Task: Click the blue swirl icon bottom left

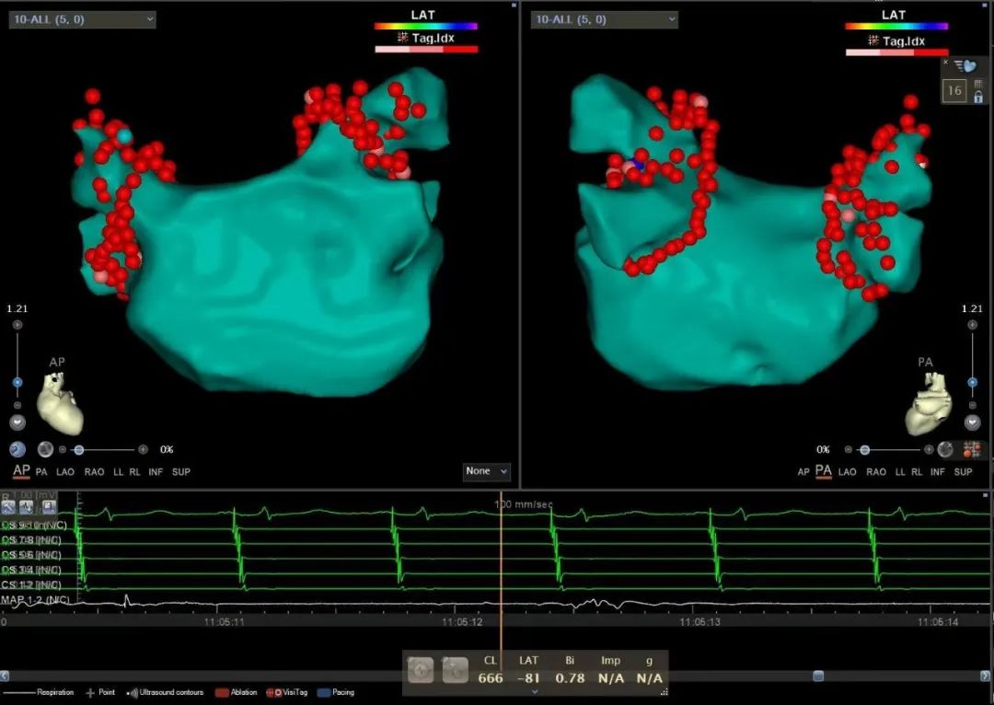Action: (x=17, y=449)
